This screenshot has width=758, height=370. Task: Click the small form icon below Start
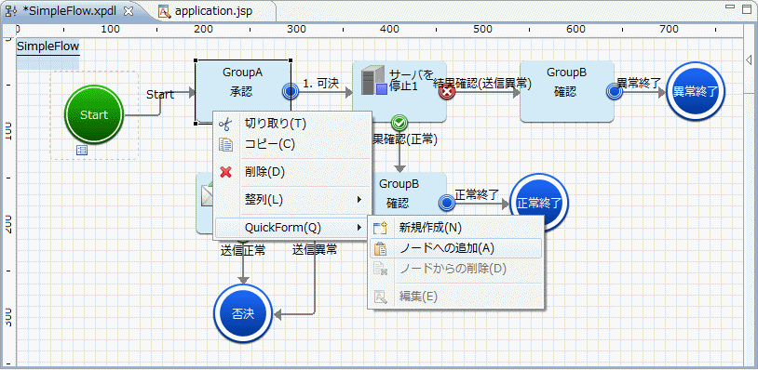tap(82, 151)
